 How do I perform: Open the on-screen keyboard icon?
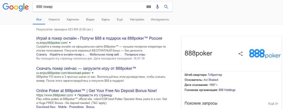tap(149, 7)
